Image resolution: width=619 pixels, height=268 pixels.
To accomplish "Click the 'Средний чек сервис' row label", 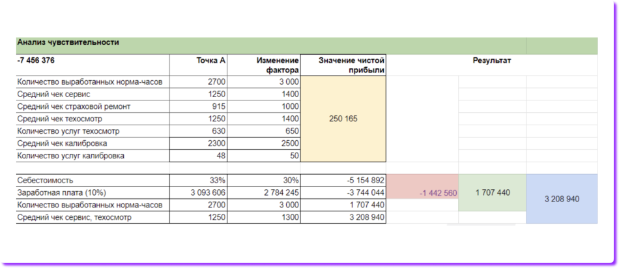I will coord(93,94).
